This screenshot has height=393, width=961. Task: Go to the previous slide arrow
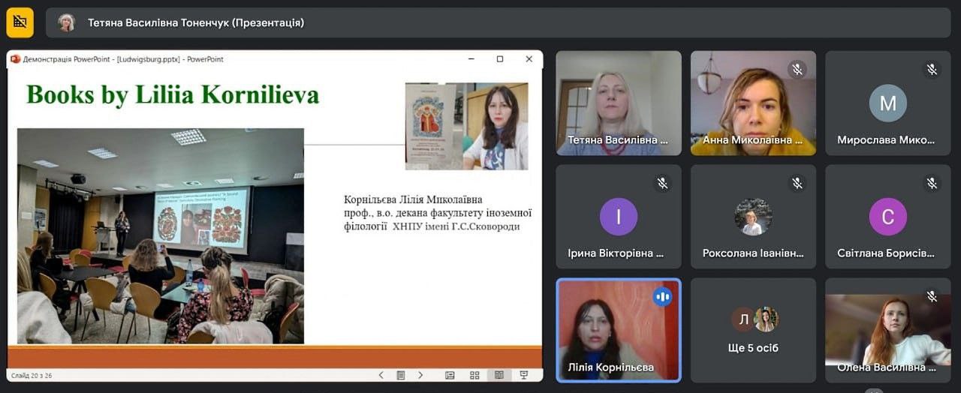(381, 375)
